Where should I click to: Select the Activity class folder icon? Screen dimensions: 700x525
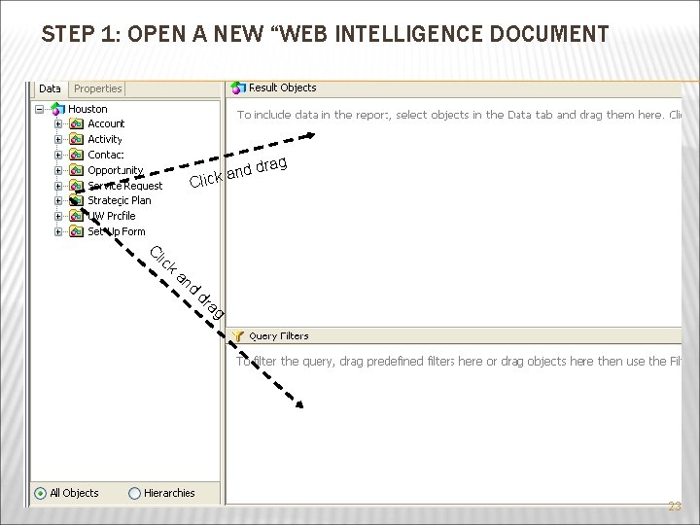pyautogui.click(x=77, y=139)
